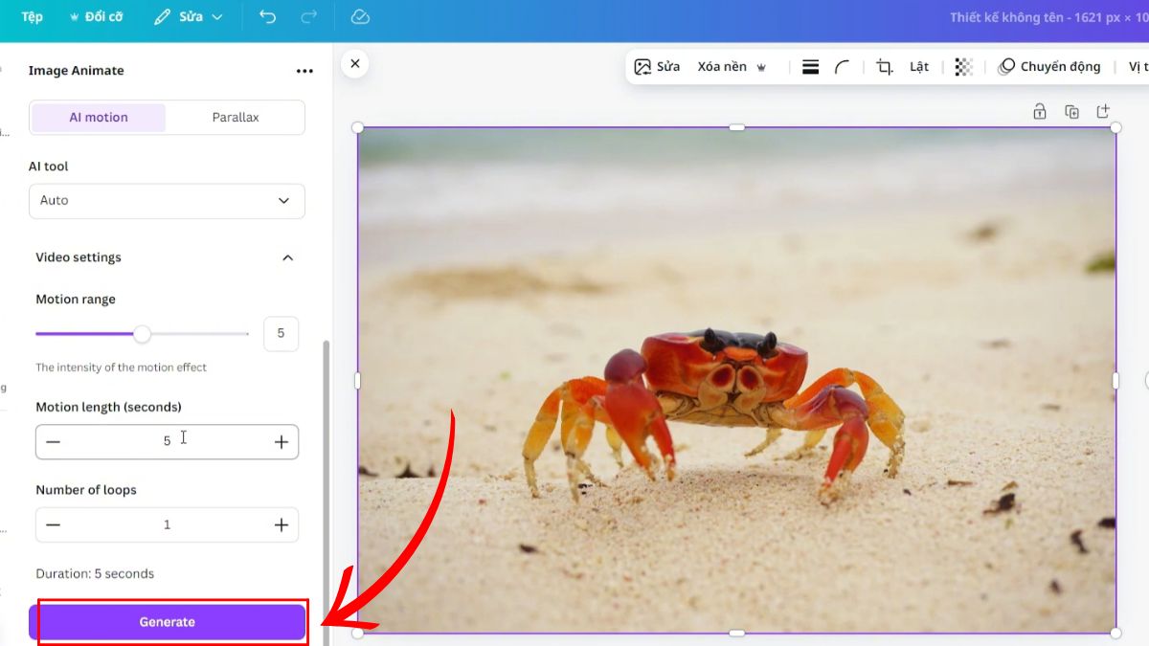Click the border weight lines icon

click(x=810, y=66)
